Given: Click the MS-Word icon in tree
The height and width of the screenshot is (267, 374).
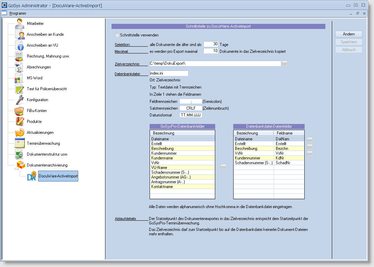Looking at the screenshot, I should [x=19, y=78].
